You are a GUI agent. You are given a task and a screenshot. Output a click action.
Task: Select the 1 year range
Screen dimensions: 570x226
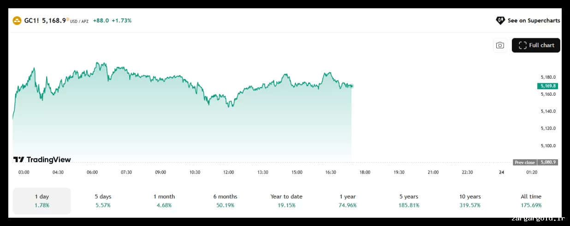[x=347, y=201]
